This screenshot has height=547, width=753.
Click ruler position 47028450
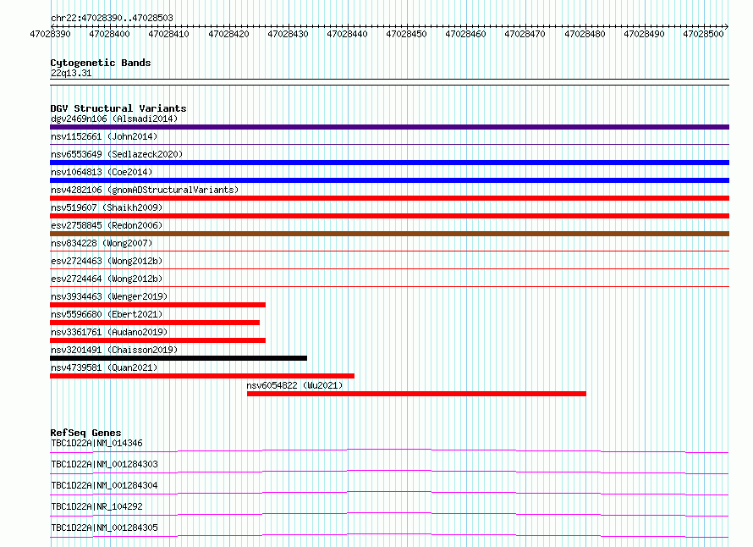tap(406, 34)
